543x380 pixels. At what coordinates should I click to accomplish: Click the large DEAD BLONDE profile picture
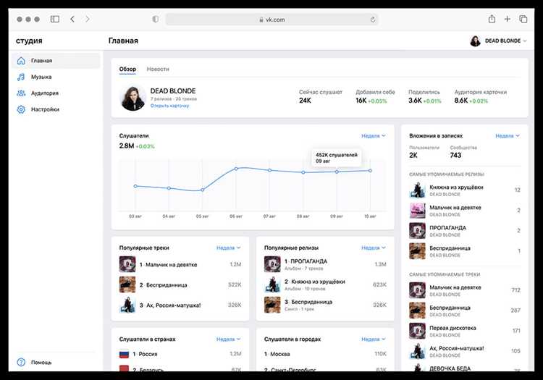point(132,98)
